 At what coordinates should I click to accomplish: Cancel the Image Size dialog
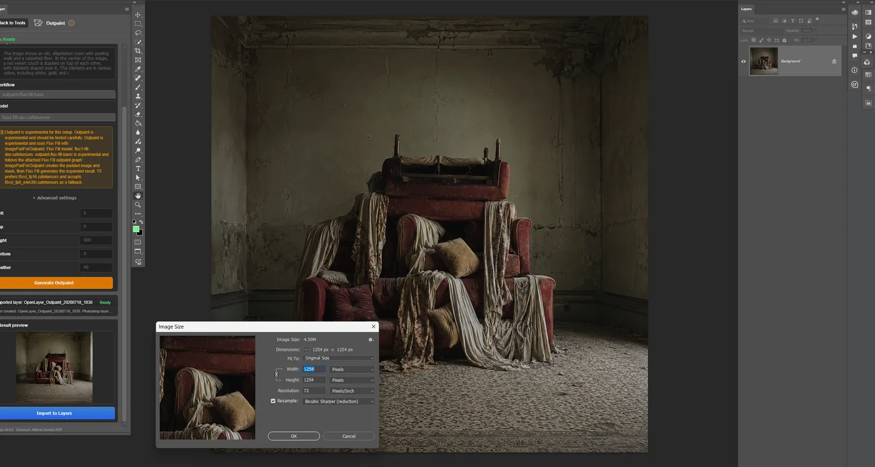349,436
